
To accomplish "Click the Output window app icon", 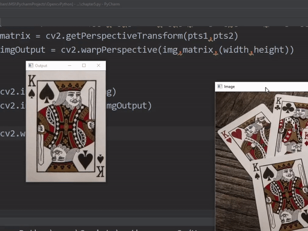I will 31,65.
